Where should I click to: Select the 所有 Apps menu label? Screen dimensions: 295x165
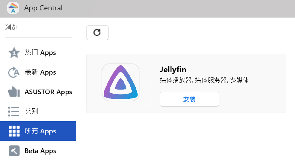click(40, 131)
